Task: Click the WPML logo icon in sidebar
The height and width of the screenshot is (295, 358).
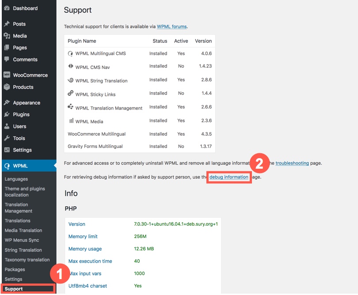Action: tap(7, 166)
